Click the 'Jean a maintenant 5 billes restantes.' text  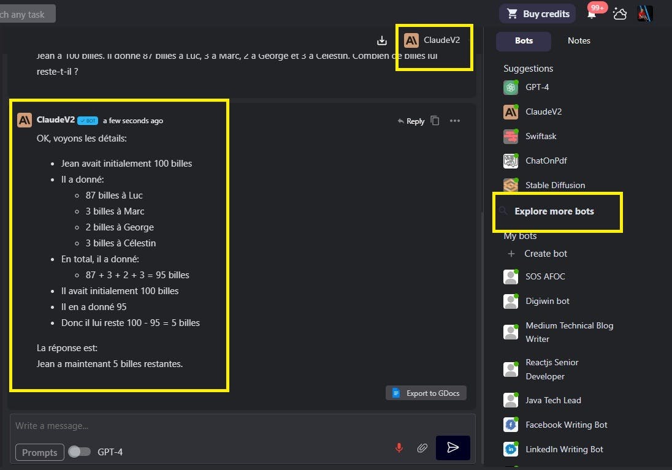pyautogui.click(x=110, y=364)
